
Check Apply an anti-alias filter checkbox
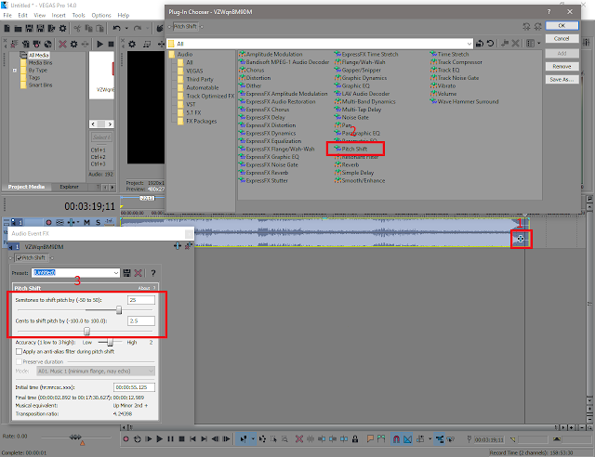pyautogui.click(x=19, y=351)
